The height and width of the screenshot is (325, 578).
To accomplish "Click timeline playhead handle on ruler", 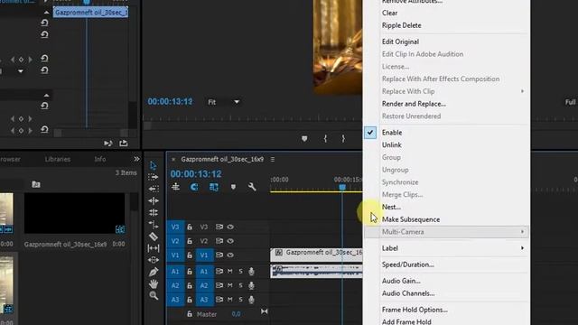I will 342,188.
